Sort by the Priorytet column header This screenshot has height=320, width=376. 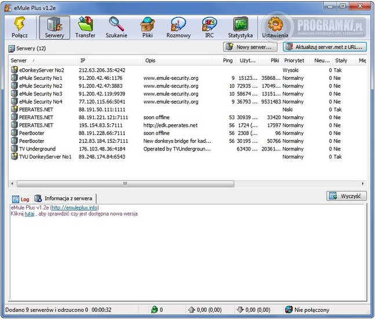click(295, 60)
